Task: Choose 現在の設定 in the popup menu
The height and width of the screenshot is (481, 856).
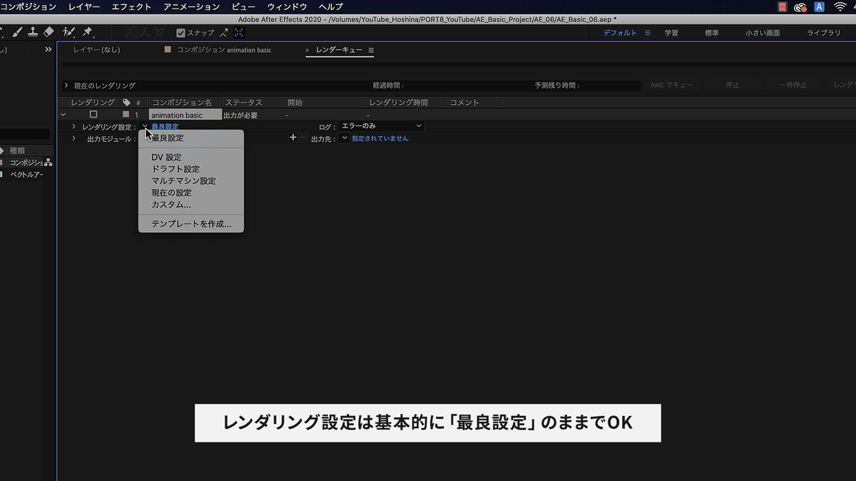Action: point(171,192)
